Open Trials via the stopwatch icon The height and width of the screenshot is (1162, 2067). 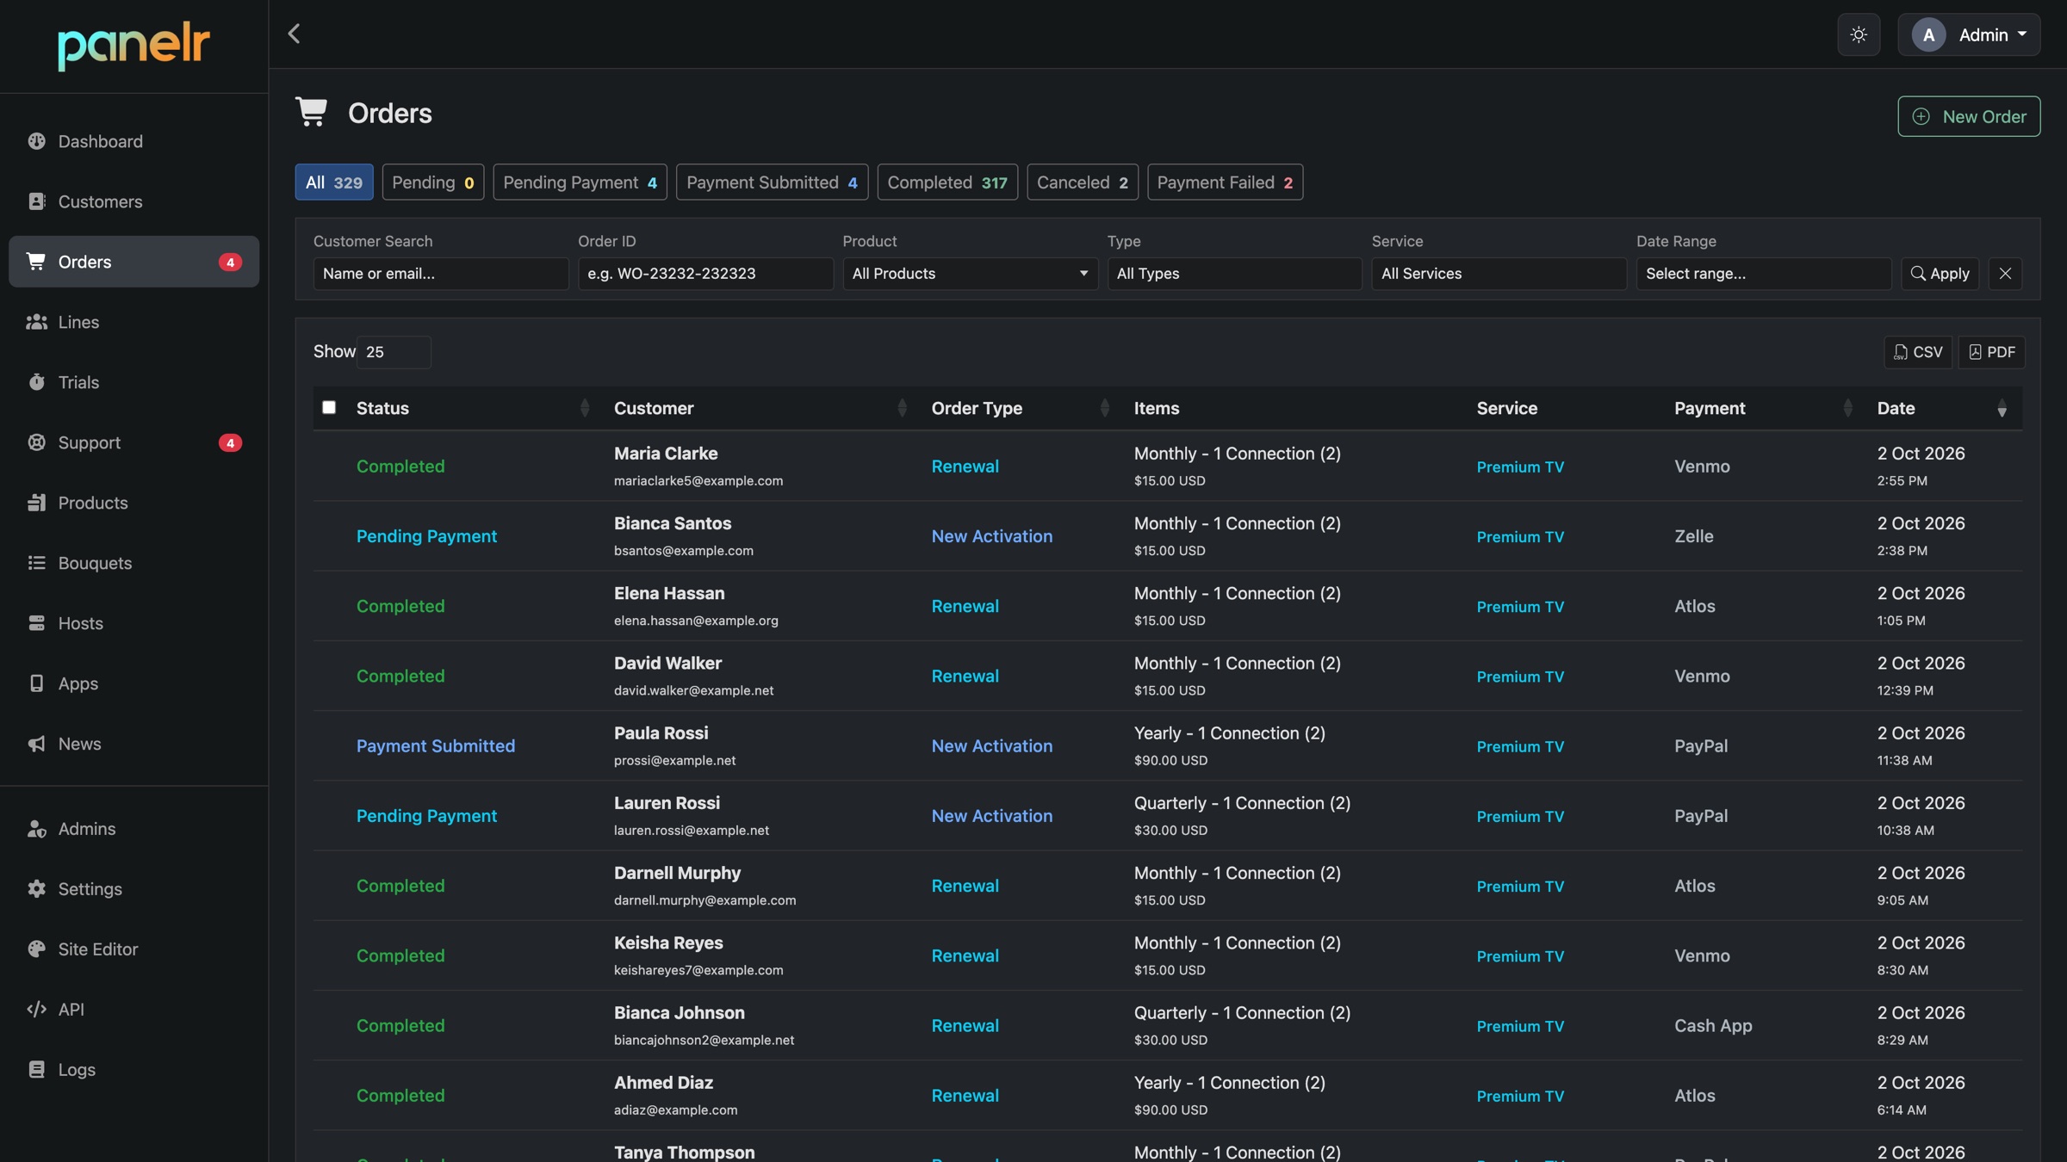[x=36, y=382]
